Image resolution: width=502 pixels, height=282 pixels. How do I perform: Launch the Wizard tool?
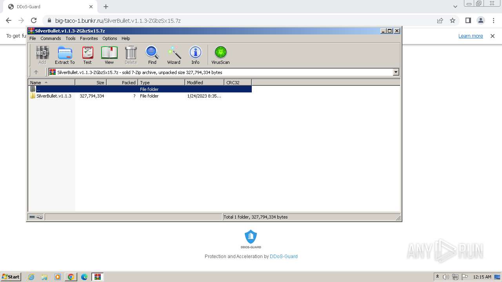pyautogui.click(x=174, y=55)
